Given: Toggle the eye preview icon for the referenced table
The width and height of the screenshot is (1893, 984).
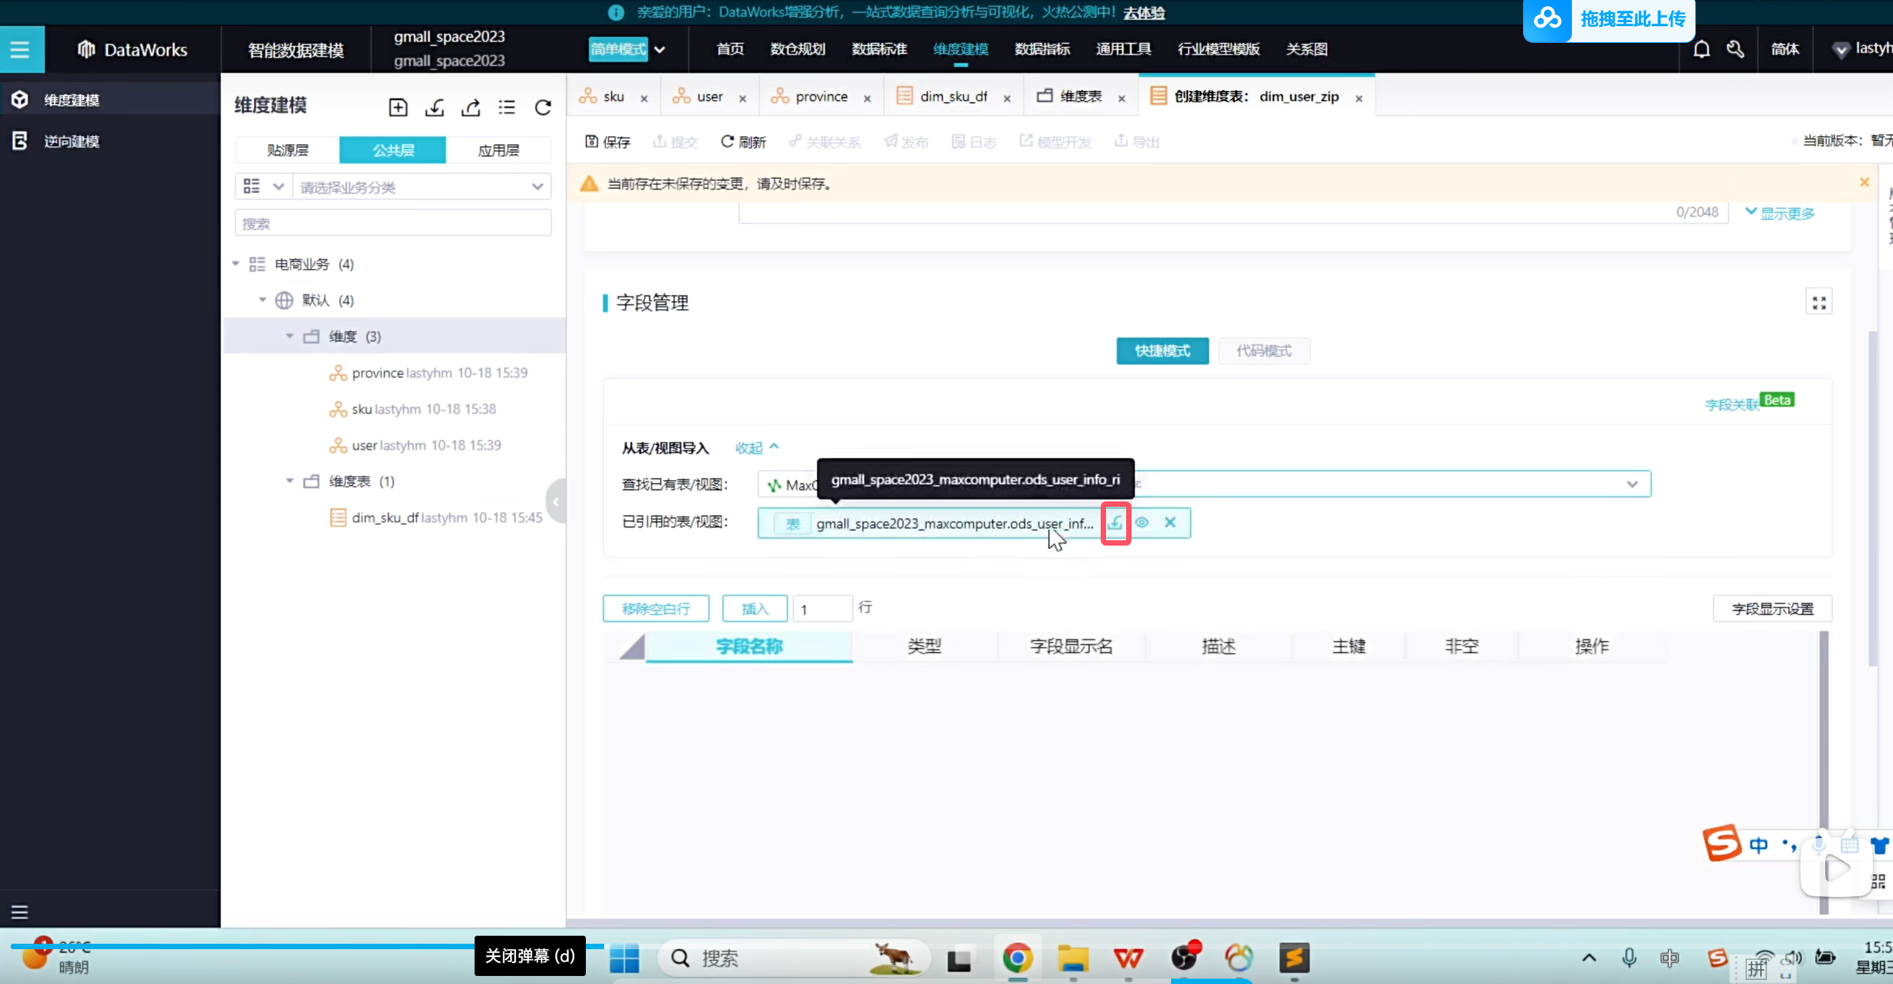Looking at the screenshot, I should coord(1142,522).
